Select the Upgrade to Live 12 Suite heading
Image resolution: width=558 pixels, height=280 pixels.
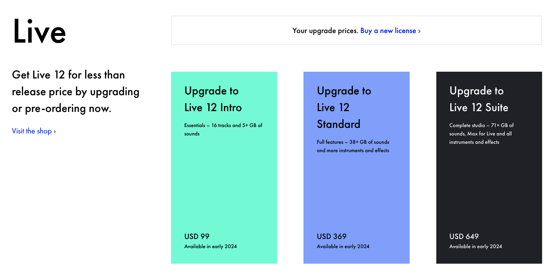coord(478,99)
